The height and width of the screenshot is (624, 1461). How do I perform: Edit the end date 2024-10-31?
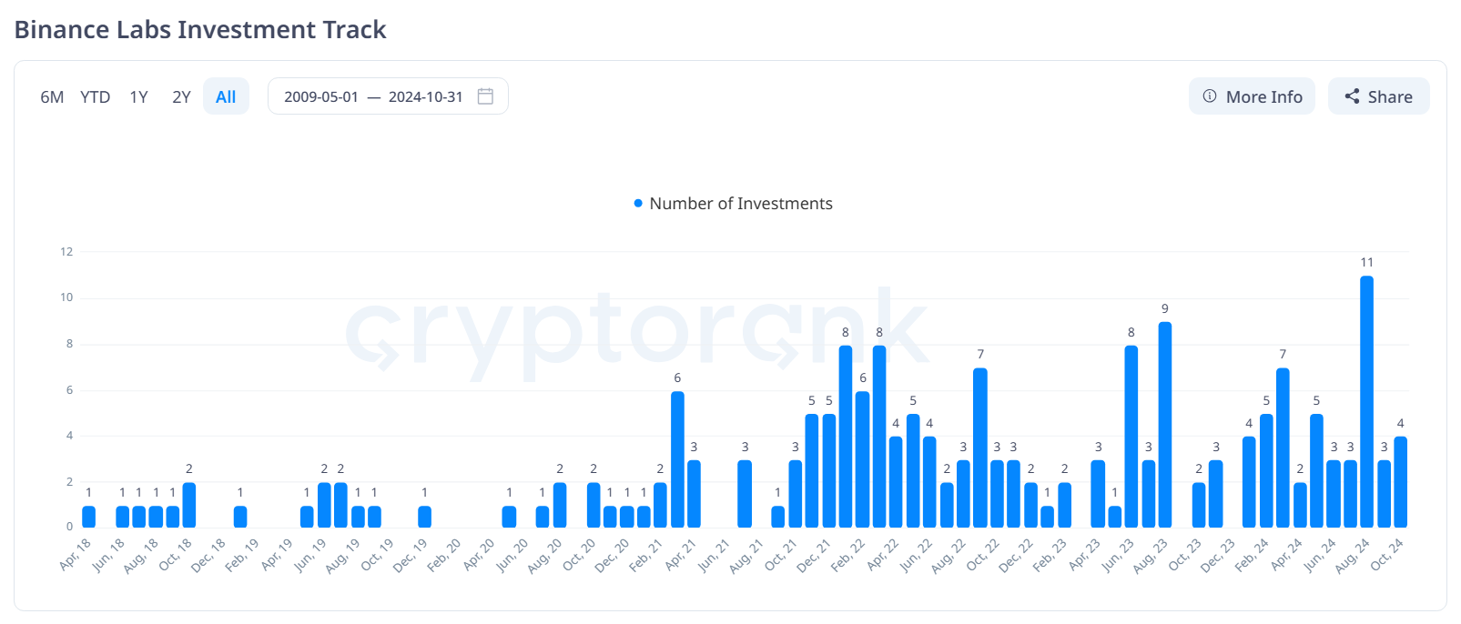426,96
